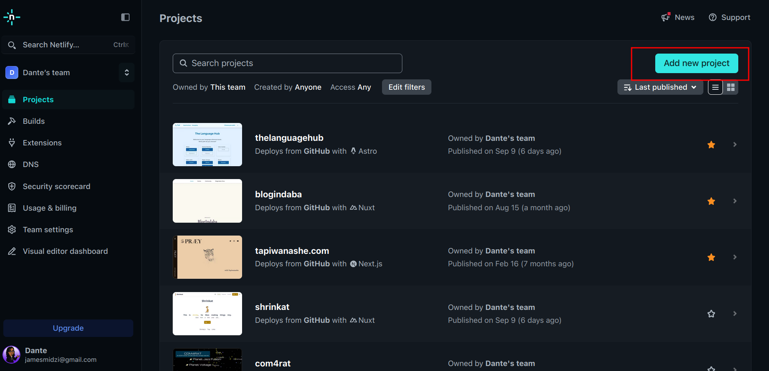The image size is (769, 371).
Task: Unstar the tapiwanashe.com project
Action: (x=711, y=257)
